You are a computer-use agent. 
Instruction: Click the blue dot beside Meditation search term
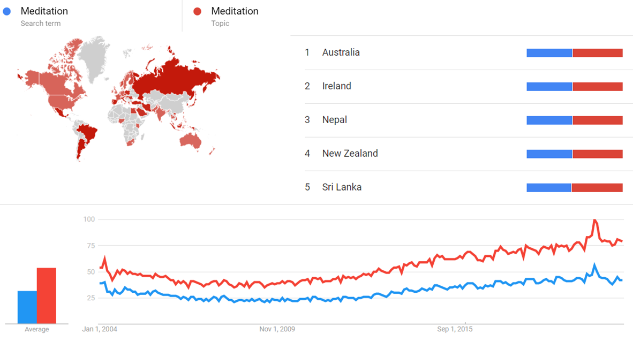[x=7, y=11]
